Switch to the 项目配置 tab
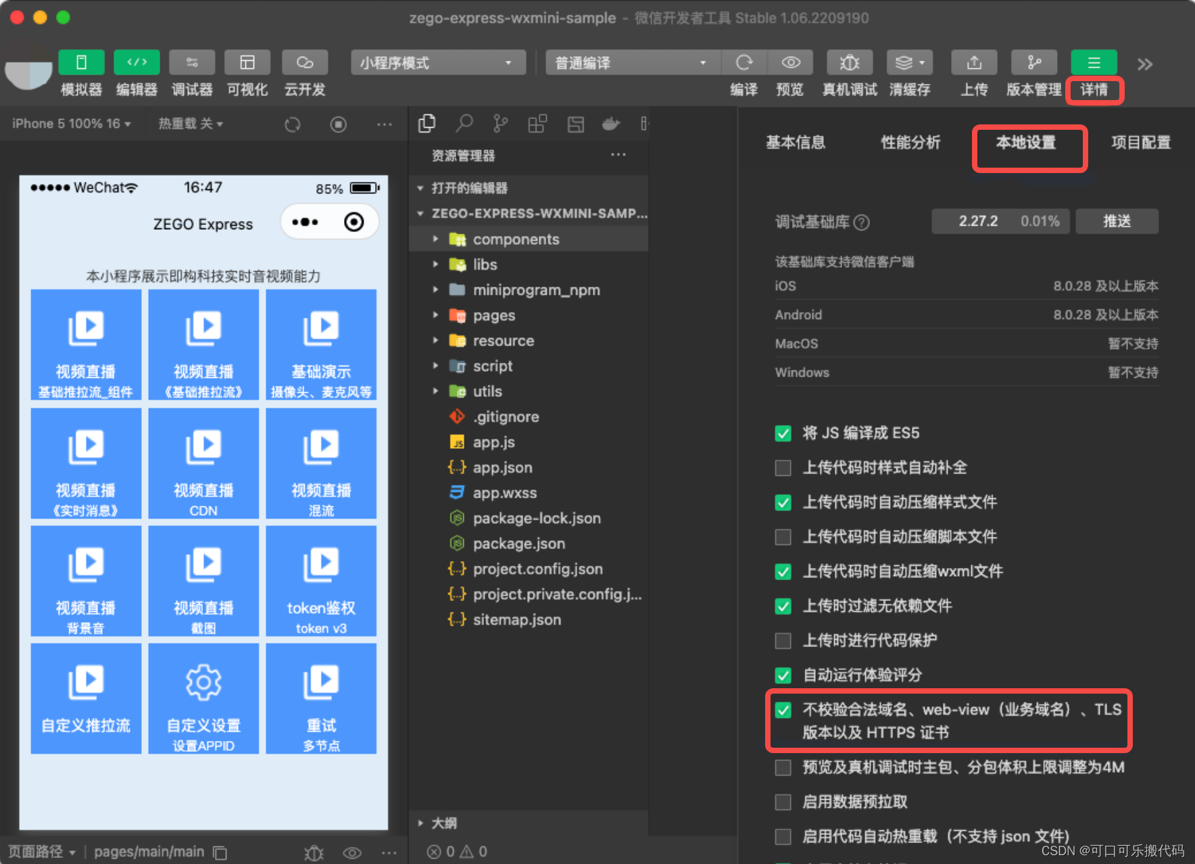The height and width of the screenshot is (864, 1195). pos(1141,143)
